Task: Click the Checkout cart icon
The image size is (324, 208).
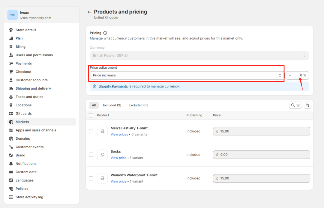Action: click(x=11, y=72)
